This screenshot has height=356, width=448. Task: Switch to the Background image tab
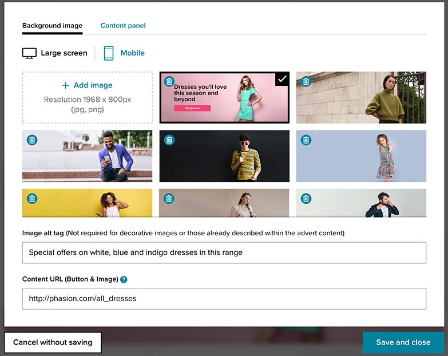click(x=52, y=26)
